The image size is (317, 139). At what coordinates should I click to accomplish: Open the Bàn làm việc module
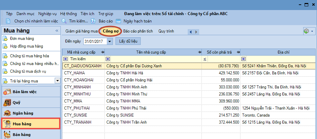(x=31, y=92)
